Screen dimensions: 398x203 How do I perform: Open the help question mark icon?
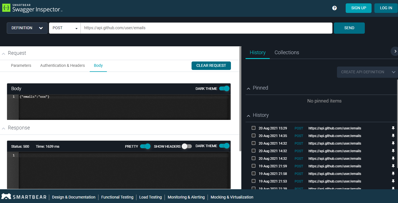click(334, 8)
